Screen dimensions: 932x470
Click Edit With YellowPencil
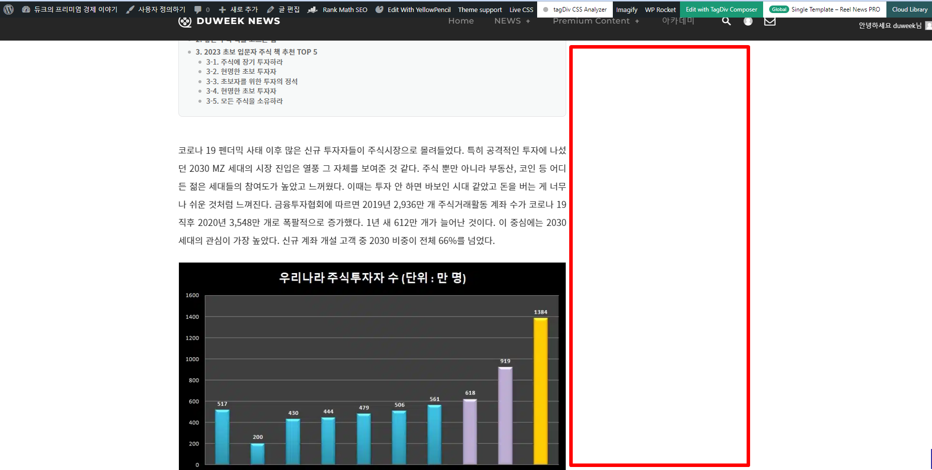(x=413, y=10)
